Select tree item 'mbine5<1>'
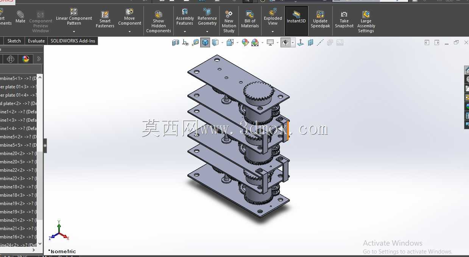 tap(18, 78)
